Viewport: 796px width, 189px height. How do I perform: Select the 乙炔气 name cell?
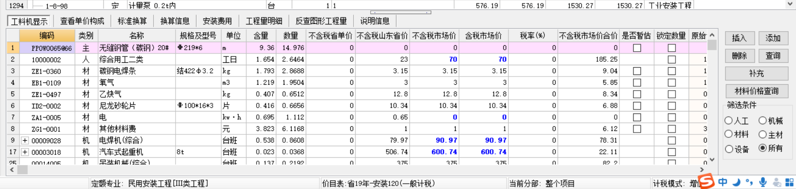pyautogui.click(x=137, y=94)
